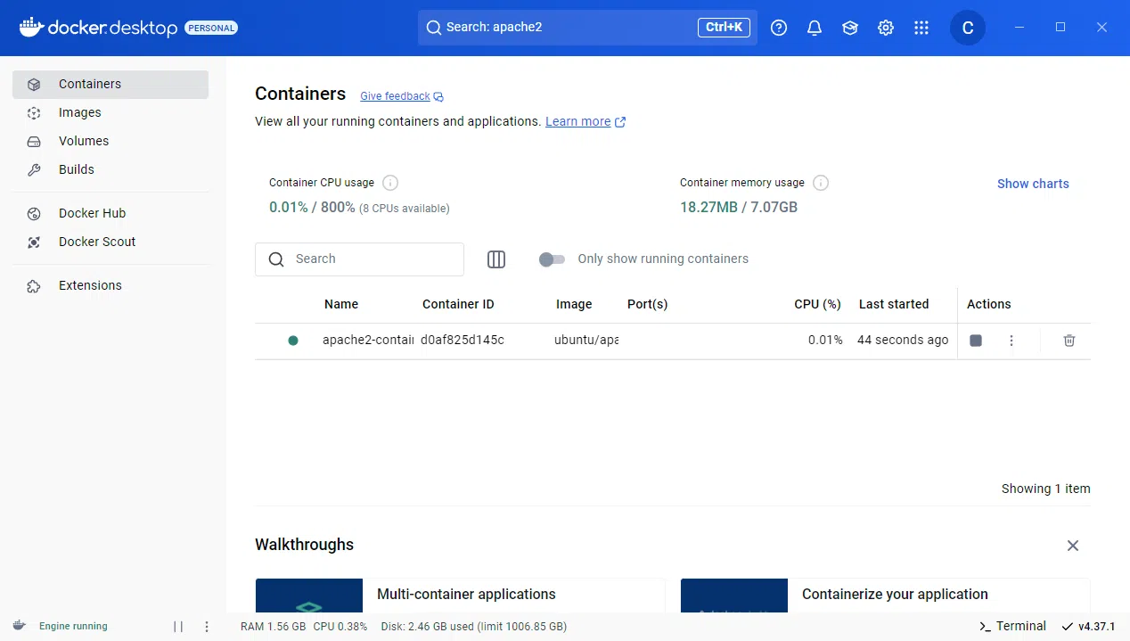The width and height of the screenshot is (1130, 641).
Task: Open the Images section
Action: coord(79,112)
